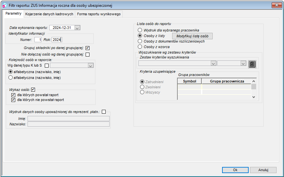The width and height of the screenshot is (284, 177).
Task: Select the Zatrudnieni radio button
Action: pos(142,82)
